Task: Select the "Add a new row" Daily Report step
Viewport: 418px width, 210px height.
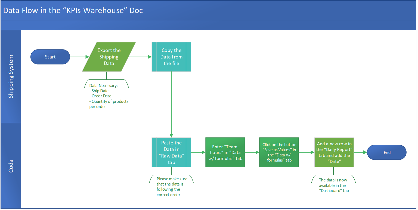Action: coord(334,152)
